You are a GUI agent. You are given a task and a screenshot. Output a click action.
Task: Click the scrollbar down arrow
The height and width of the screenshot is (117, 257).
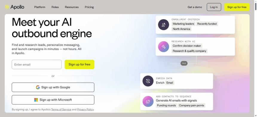(256, 116)
